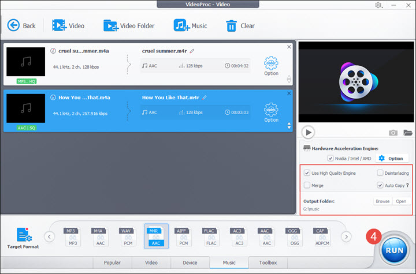The height and width of the screenshot is (274, 416).
Task: Reorder How You Like That with arrows
Action: (289, 126)
